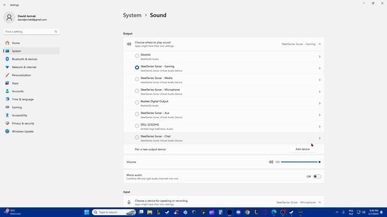Open File Explorer from the taskbar
The height and width of the screenshot is (217, 387).
[149, 212]
